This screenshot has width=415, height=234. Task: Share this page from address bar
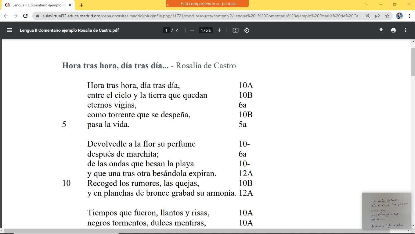(x=377, y=16)
